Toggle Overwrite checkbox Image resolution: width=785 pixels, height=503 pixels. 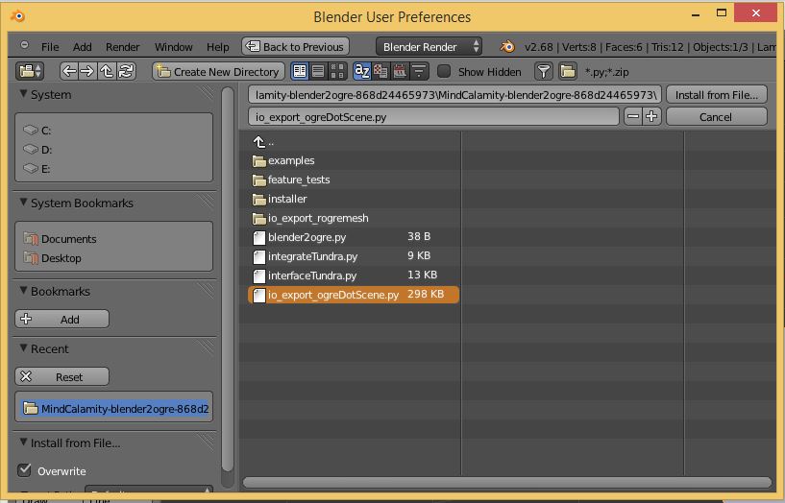point(24,470)
